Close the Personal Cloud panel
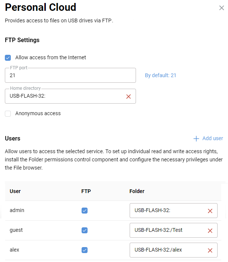The width and height of the screenshot is (228, 262). point(221,7)
